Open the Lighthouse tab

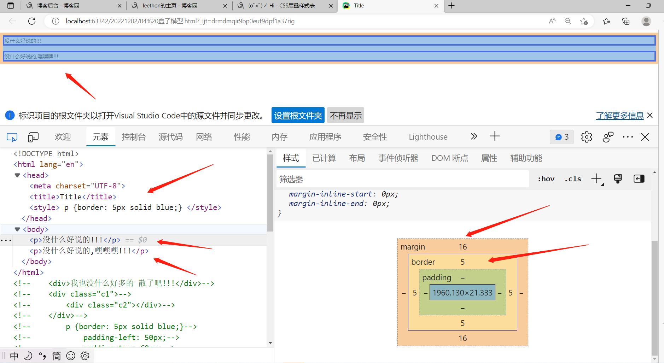click(428, 137)
